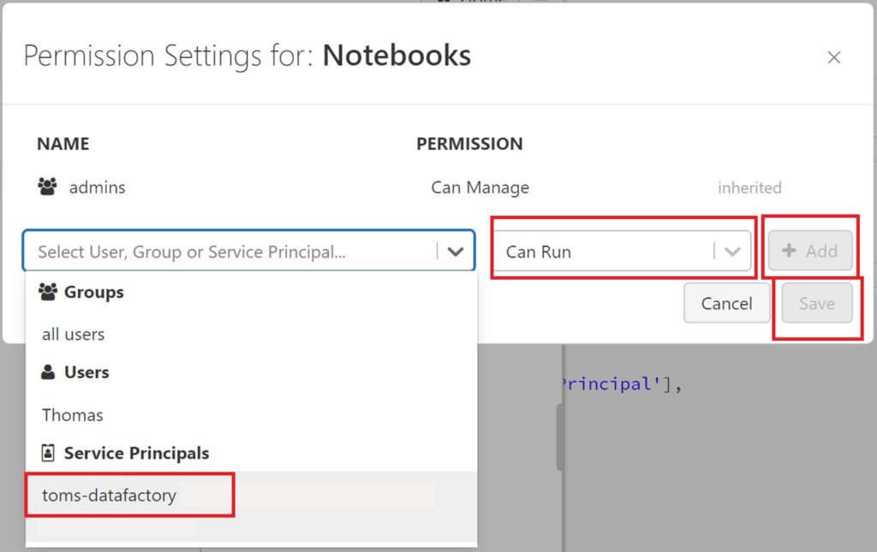Click the plus icon on Add
The height and width of the screenshot is (552, 877).
pyautogui.click(x=790, y=251)
